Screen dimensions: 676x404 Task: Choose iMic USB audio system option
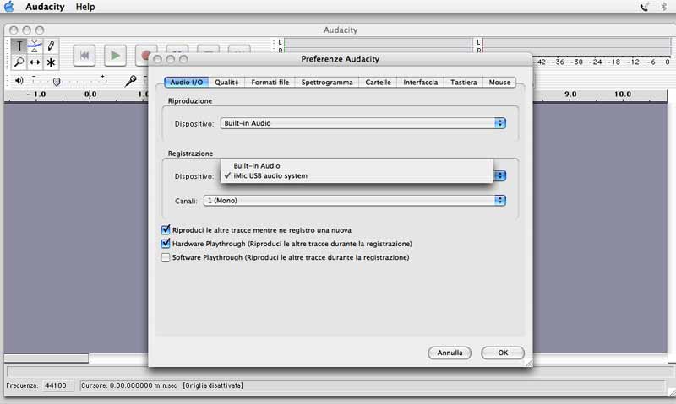[x=356, y=175]
